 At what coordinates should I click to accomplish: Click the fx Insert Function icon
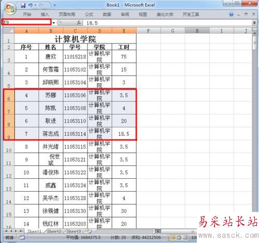pos(79,23)
